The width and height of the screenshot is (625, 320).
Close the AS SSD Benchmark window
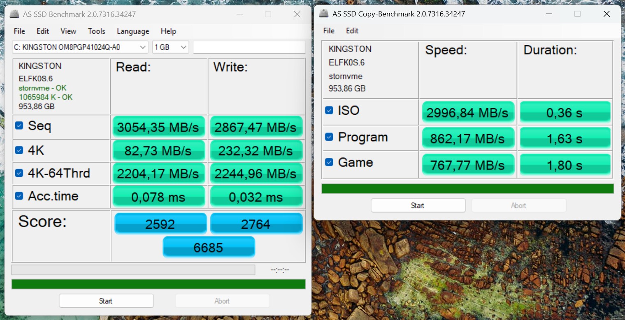297,14
